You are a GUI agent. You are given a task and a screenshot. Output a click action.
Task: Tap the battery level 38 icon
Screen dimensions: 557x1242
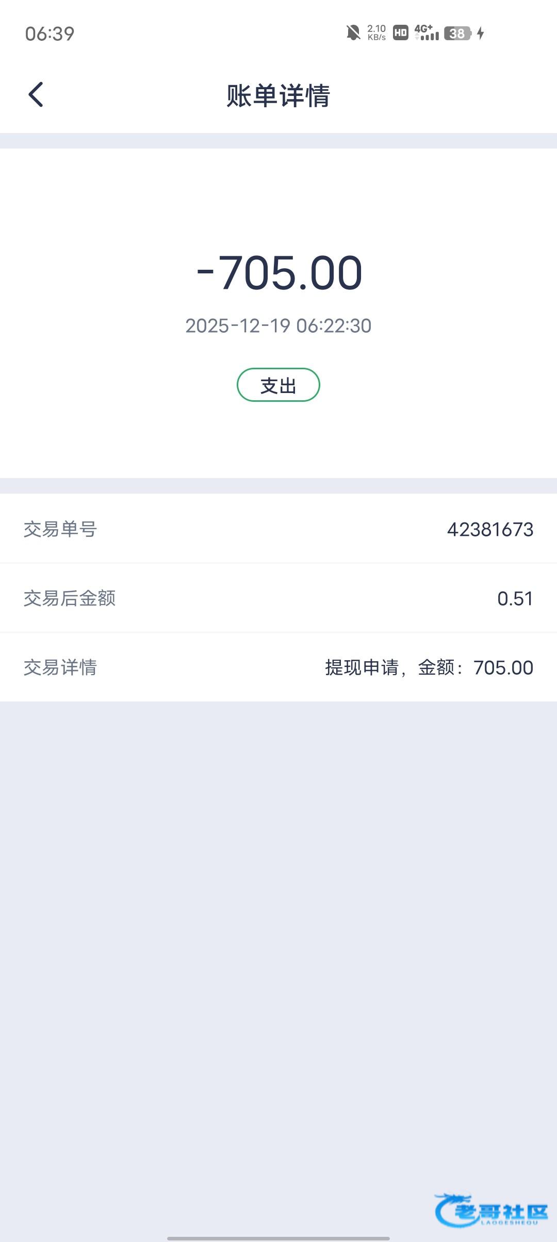[457, 34]
